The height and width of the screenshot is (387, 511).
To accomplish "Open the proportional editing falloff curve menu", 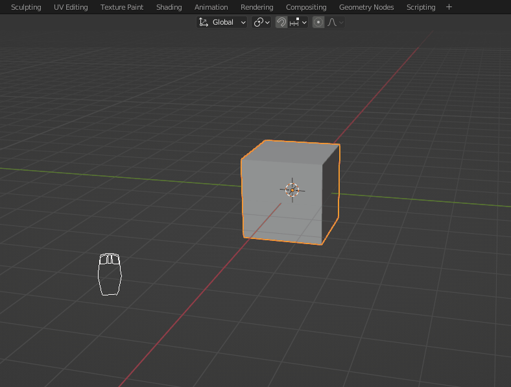I will pyautogui.click(x=335, y=22).
